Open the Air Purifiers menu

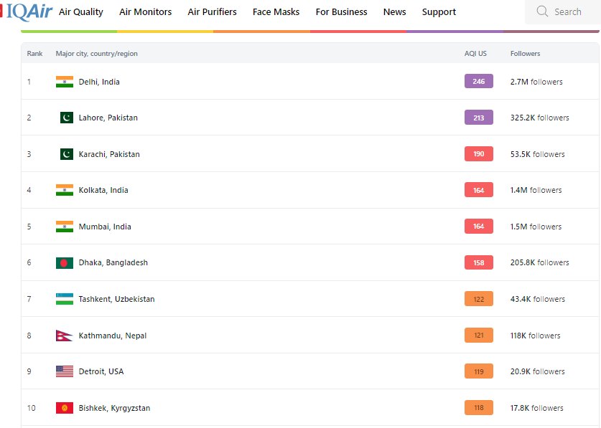click(212, 12)
